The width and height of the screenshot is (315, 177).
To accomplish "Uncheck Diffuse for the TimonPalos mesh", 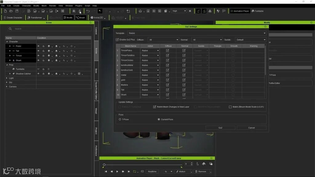I will pos(168,50).
